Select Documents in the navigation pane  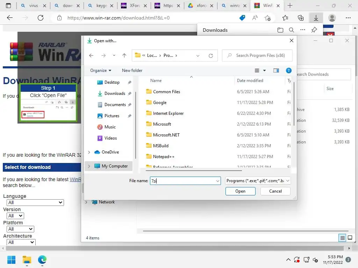point(115,105)
